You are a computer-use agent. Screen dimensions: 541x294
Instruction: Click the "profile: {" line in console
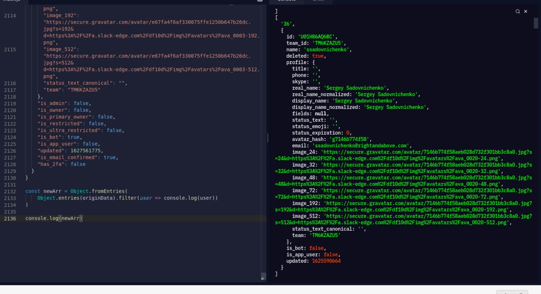pyautogui.click(x=301, y=62)
